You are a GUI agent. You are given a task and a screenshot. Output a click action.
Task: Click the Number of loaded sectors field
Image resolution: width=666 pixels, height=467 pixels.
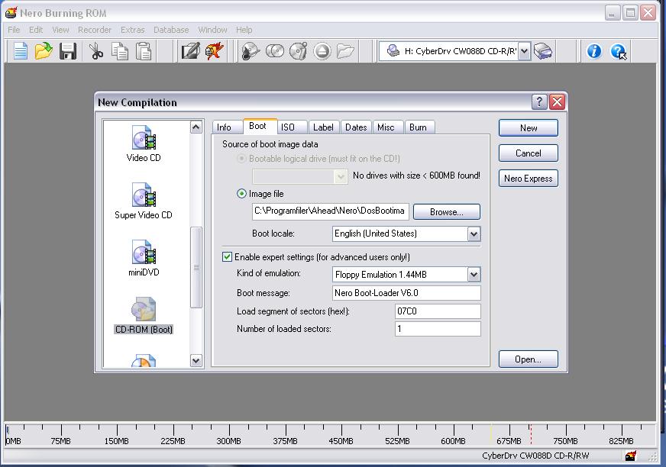point(438,329)
